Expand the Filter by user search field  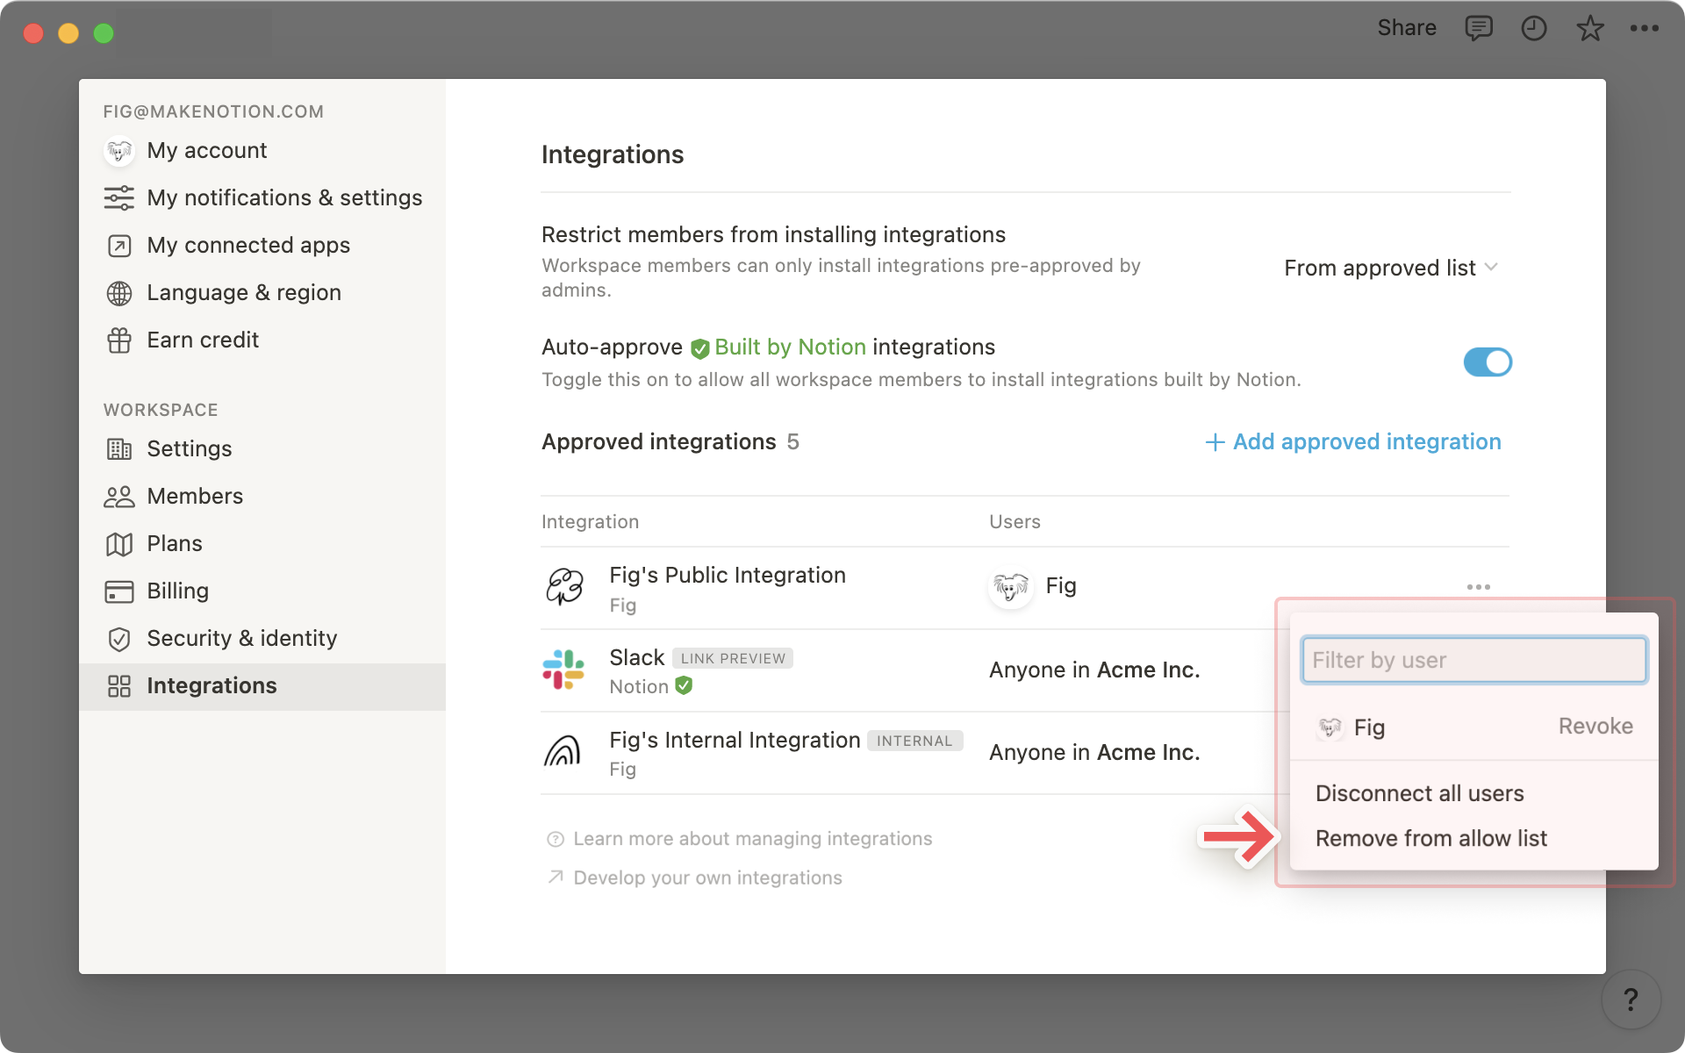(x=1473, y=659)
